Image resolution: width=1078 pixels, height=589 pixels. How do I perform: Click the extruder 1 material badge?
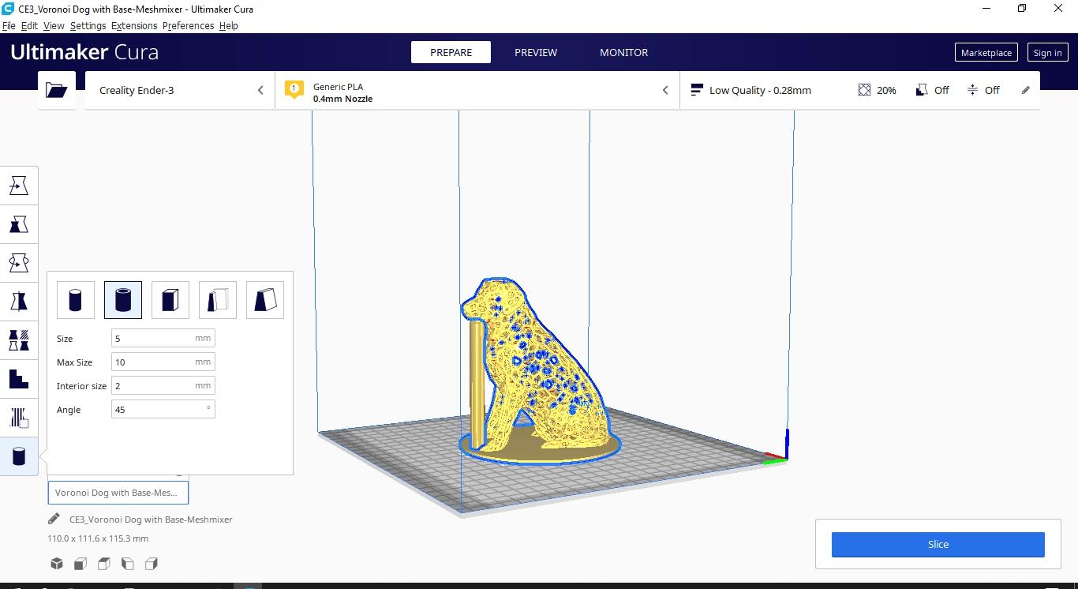point(294,89)
